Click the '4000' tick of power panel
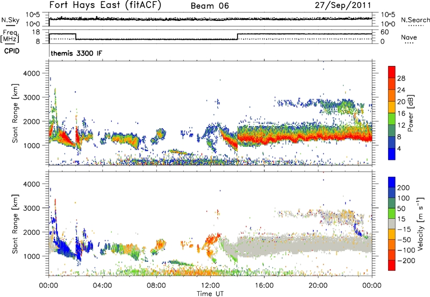The width and height of the screenshot is (430, 297). (x=31, y=73)
